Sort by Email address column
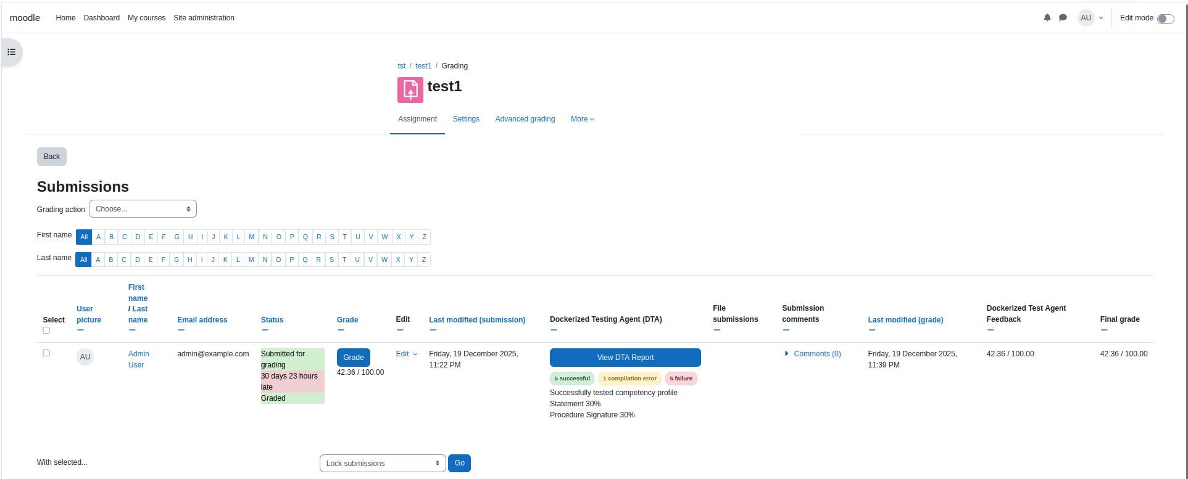 (202, 320)
